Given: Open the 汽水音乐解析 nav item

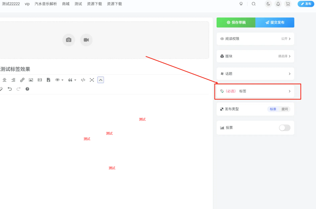Looking at the screenshot, I should (x=46, y=4).
